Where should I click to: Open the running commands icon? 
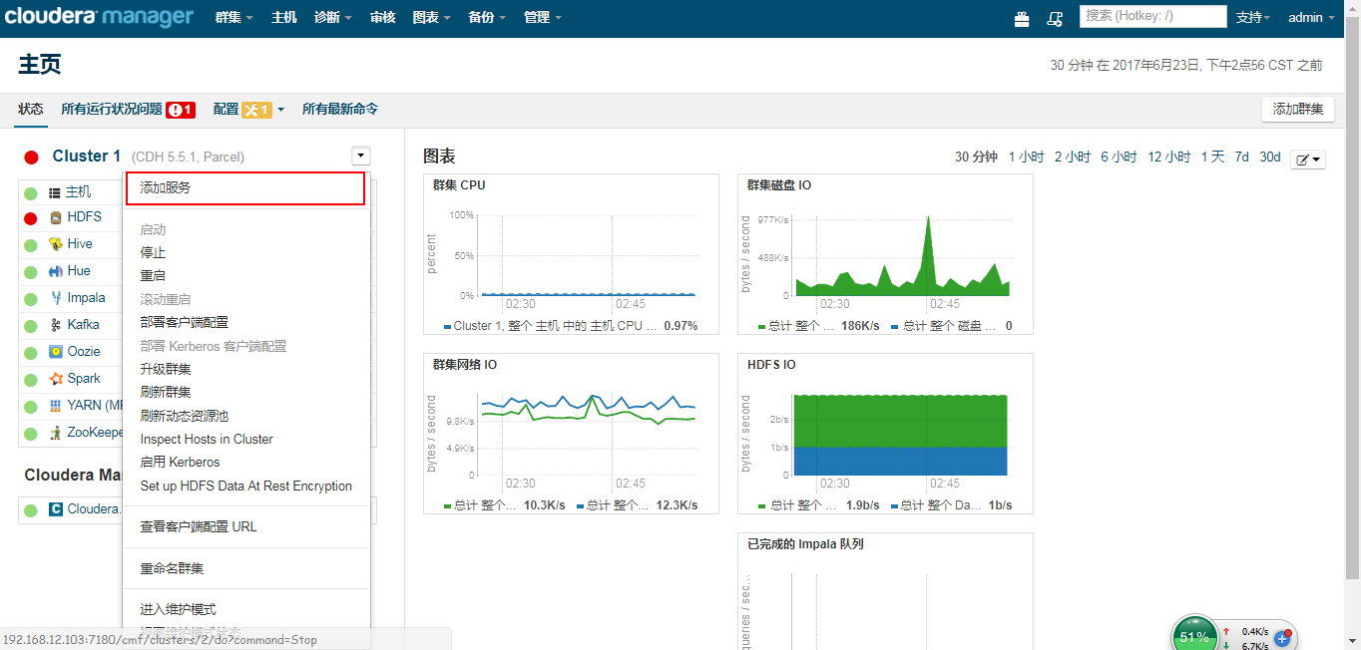[1055, 18]
